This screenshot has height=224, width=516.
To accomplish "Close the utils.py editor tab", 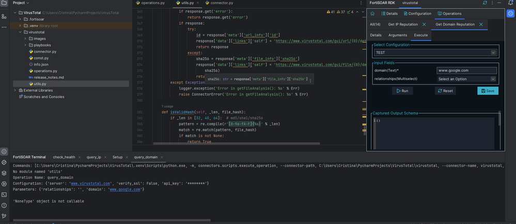I will [x=199, y=3].
